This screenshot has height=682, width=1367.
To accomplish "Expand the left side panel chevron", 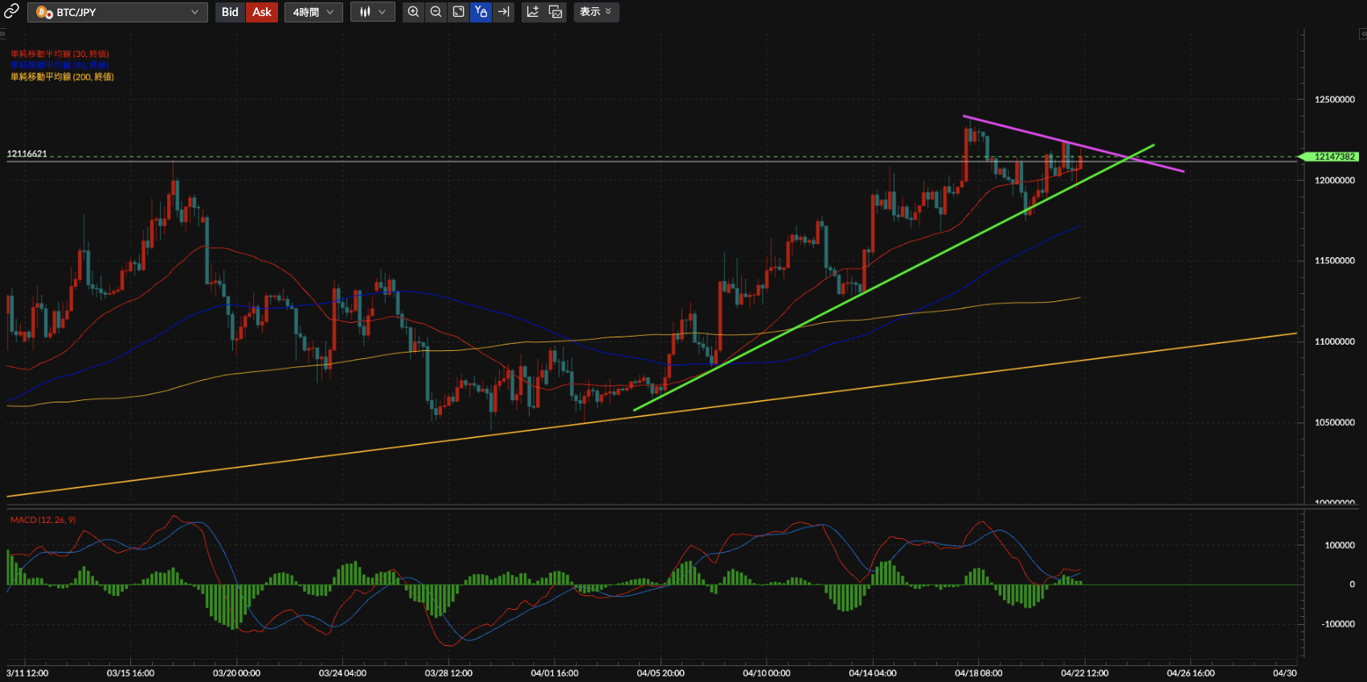I will point(2,34).
